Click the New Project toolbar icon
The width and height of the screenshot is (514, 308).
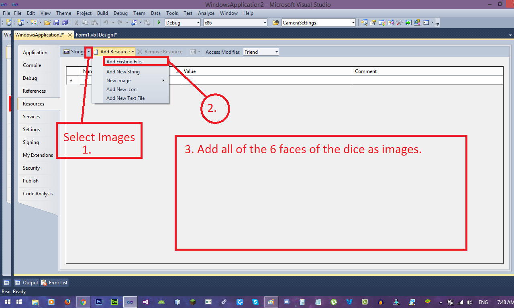point(20,23)
